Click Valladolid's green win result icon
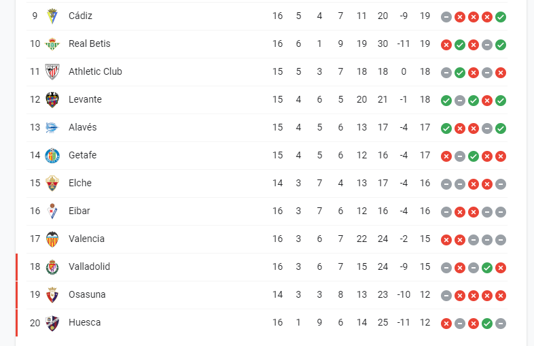534x346 pixels. pyautogui.click(x=487, y=268)
